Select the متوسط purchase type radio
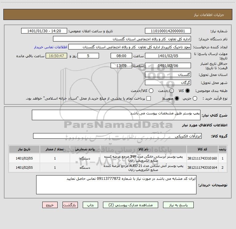 click(x=177, y=98)
